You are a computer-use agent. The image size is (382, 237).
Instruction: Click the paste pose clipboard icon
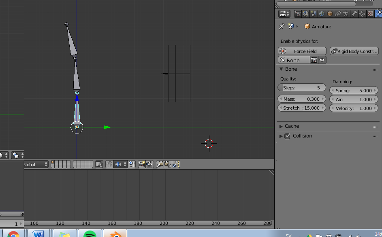(x=168, y=165)
